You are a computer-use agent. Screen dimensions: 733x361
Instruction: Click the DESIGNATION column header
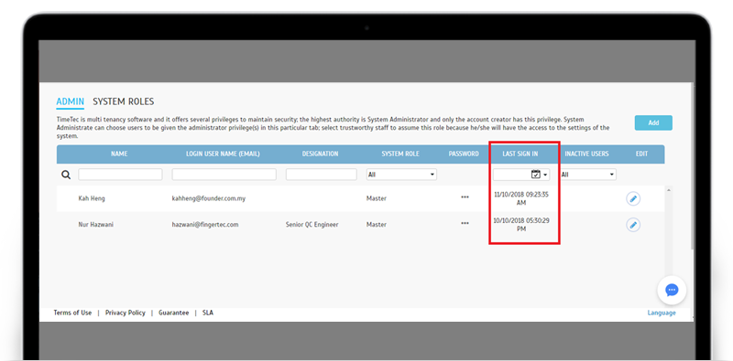point(320,154)
